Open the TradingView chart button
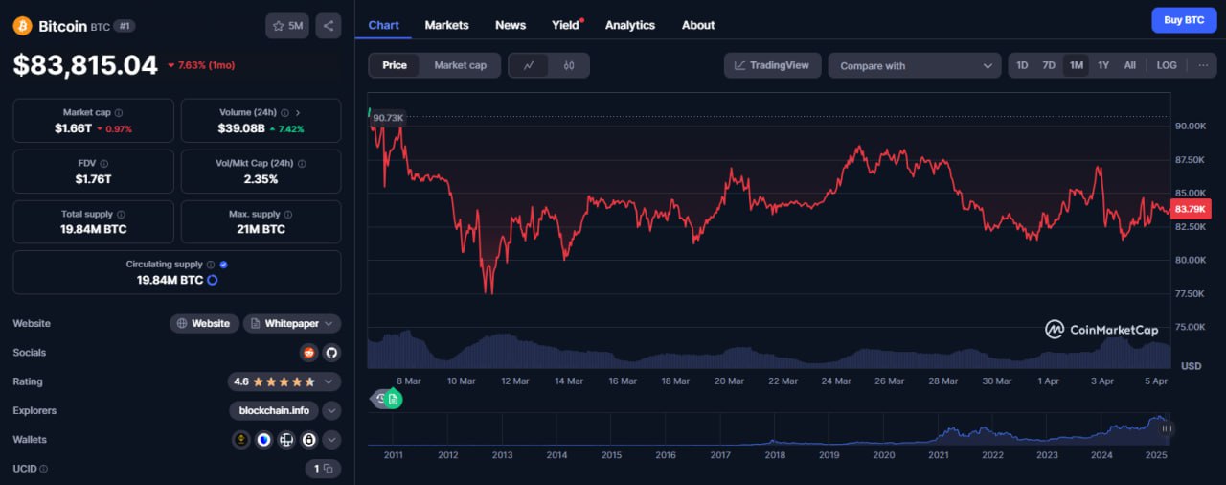This screenshot has height=485, width=1226. (772, 65)
